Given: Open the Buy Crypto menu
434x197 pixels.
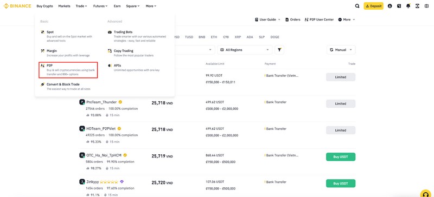Looking at the screenshot, I should pos(44,6).
